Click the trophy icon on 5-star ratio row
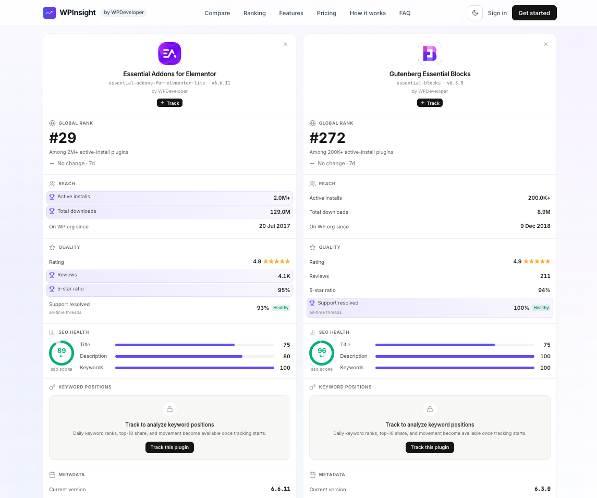Viewport: 597px width, 498px height. [52, 289]
